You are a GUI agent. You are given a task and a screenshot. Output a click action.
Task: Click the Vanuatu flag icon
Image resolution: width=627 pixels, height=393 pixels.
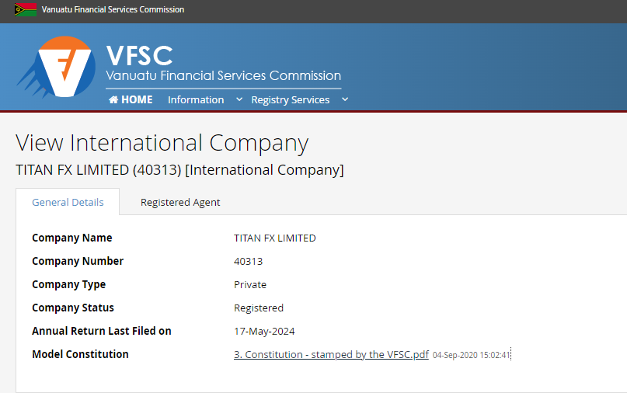tap(25, 9)
